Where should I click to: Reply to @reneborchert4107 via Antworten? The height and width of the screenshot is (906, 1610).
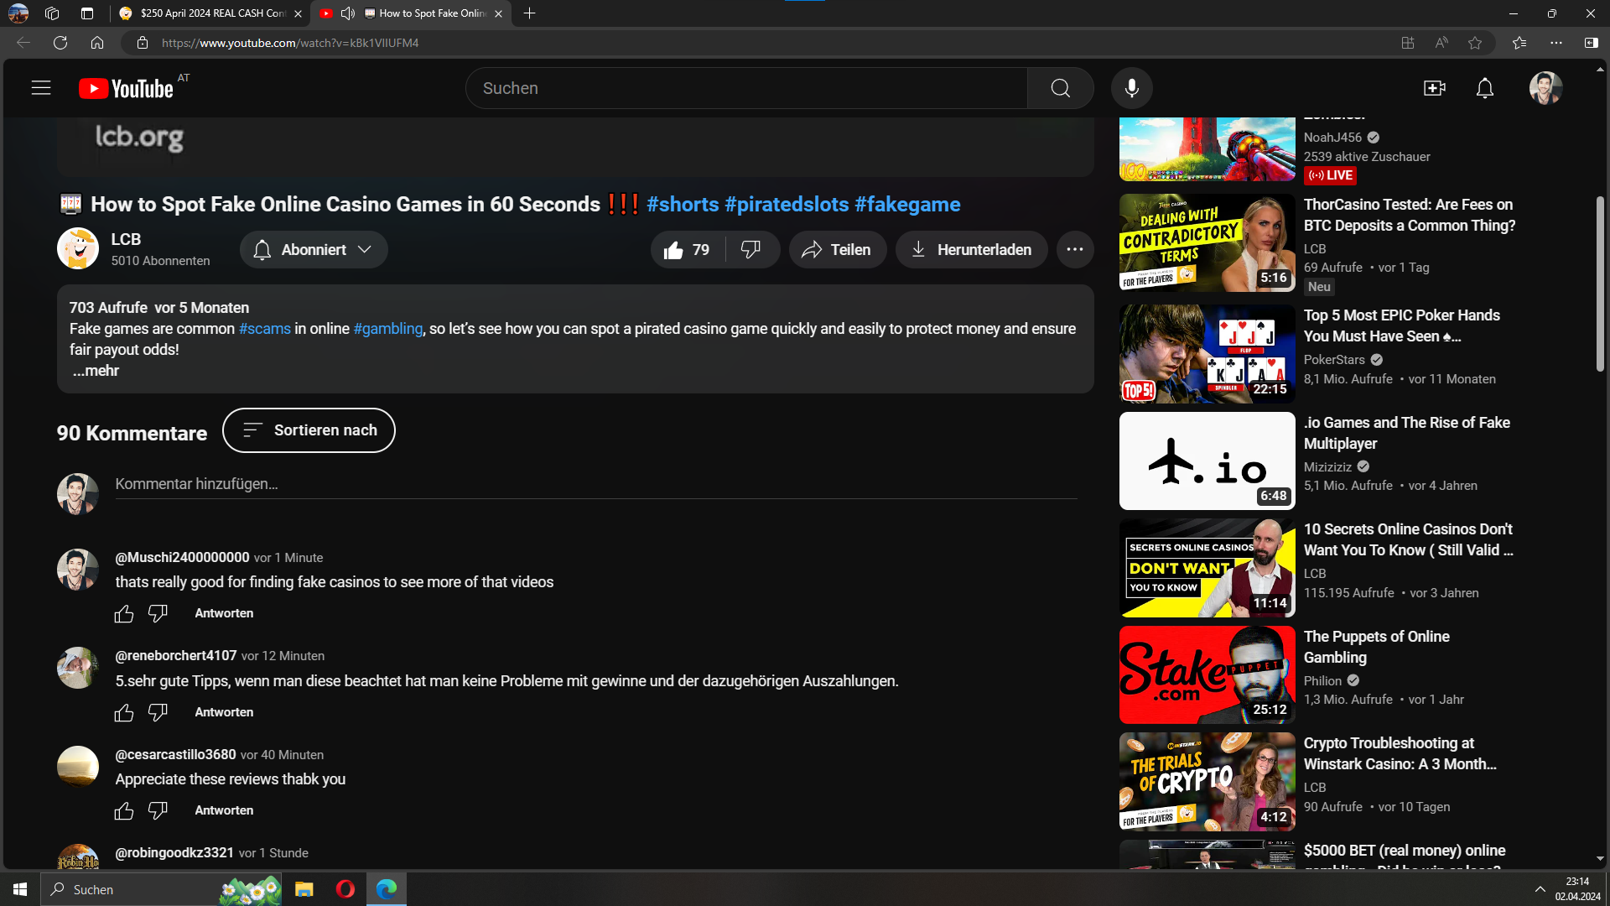point(224,712)
